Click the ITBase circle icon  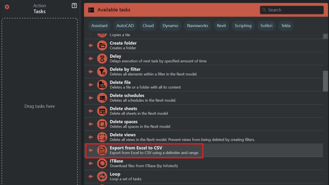[x=102, y=163]
